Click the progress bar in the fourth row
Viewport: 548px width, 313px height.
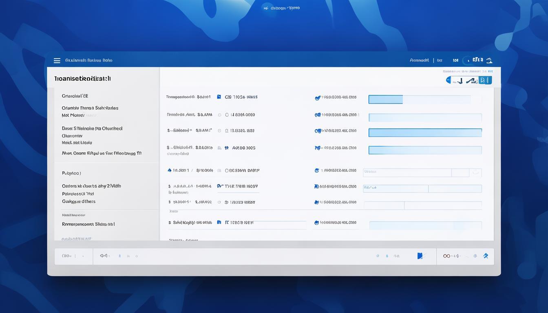coord(425,150)
